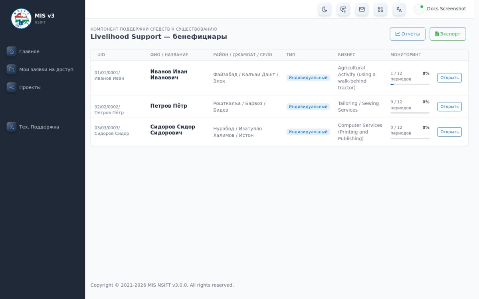
Task: Click location Рошткалъа / Барвоз / Бидез
Action: pos(239,106)
